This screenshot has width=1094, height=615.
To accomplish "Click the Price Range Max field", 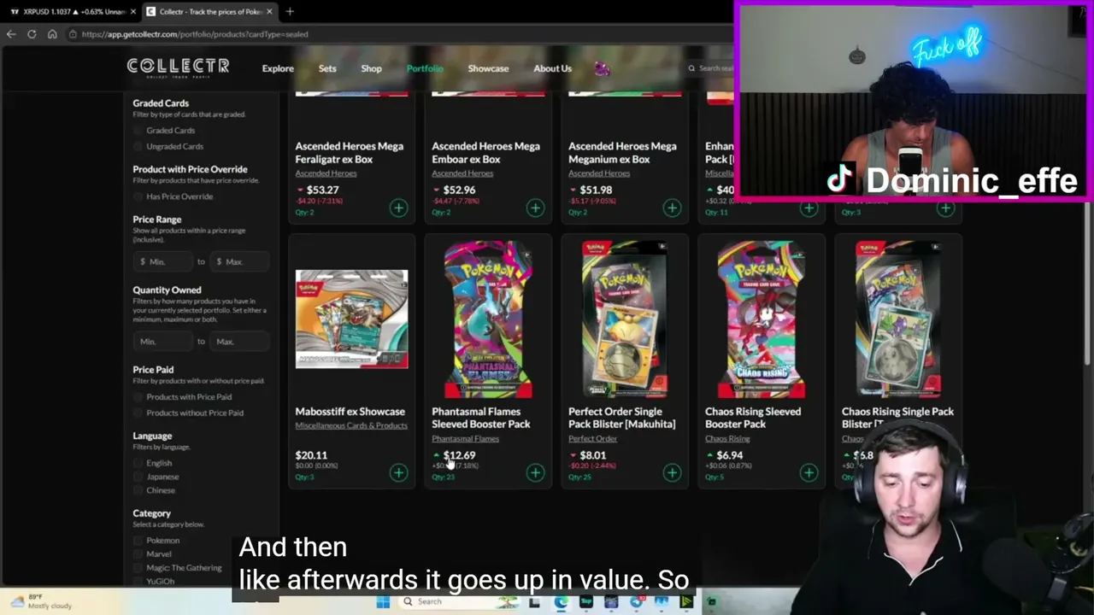I will (x=240, y=261).
